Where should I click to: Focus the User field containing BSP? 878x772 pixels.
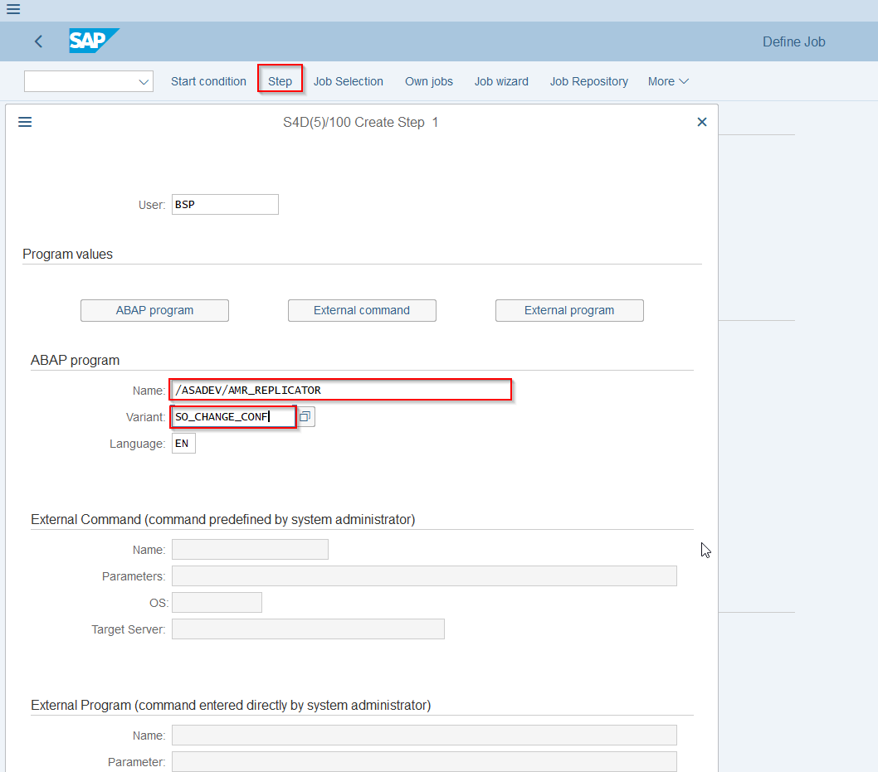[x=225, y=204]
